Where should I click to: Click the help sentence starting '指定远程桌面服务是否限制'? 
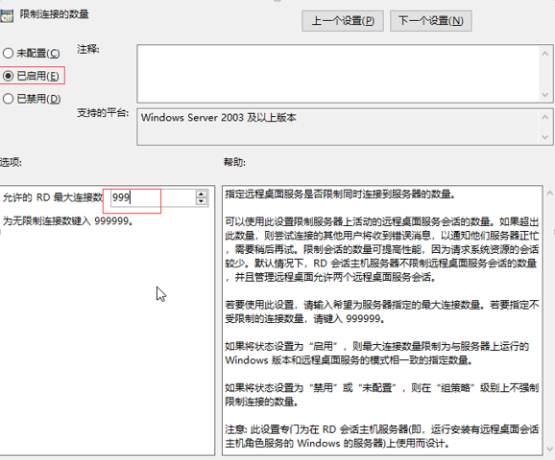pos(340,194)
